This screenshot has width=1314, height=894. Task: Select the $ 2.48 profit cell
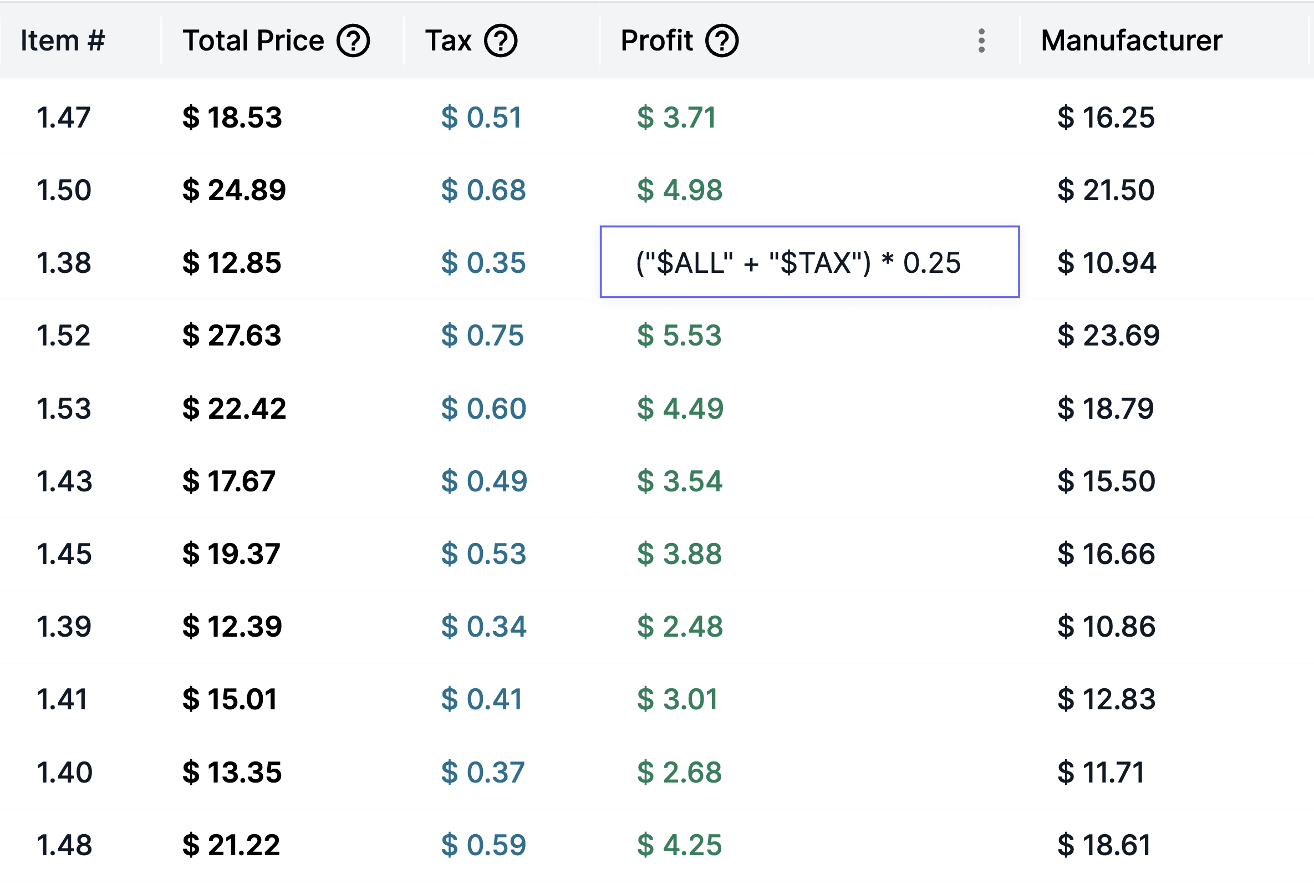[x=680, y=627]
